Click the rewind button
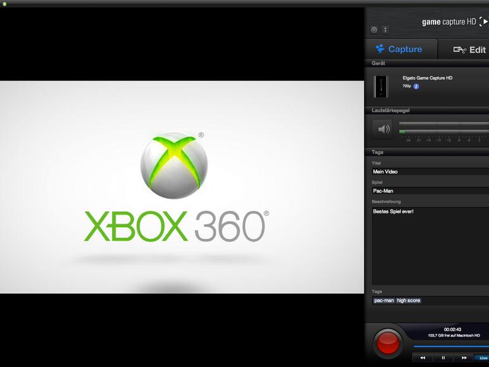This screenshot has width=489, height=367. (x=422, y=357)
